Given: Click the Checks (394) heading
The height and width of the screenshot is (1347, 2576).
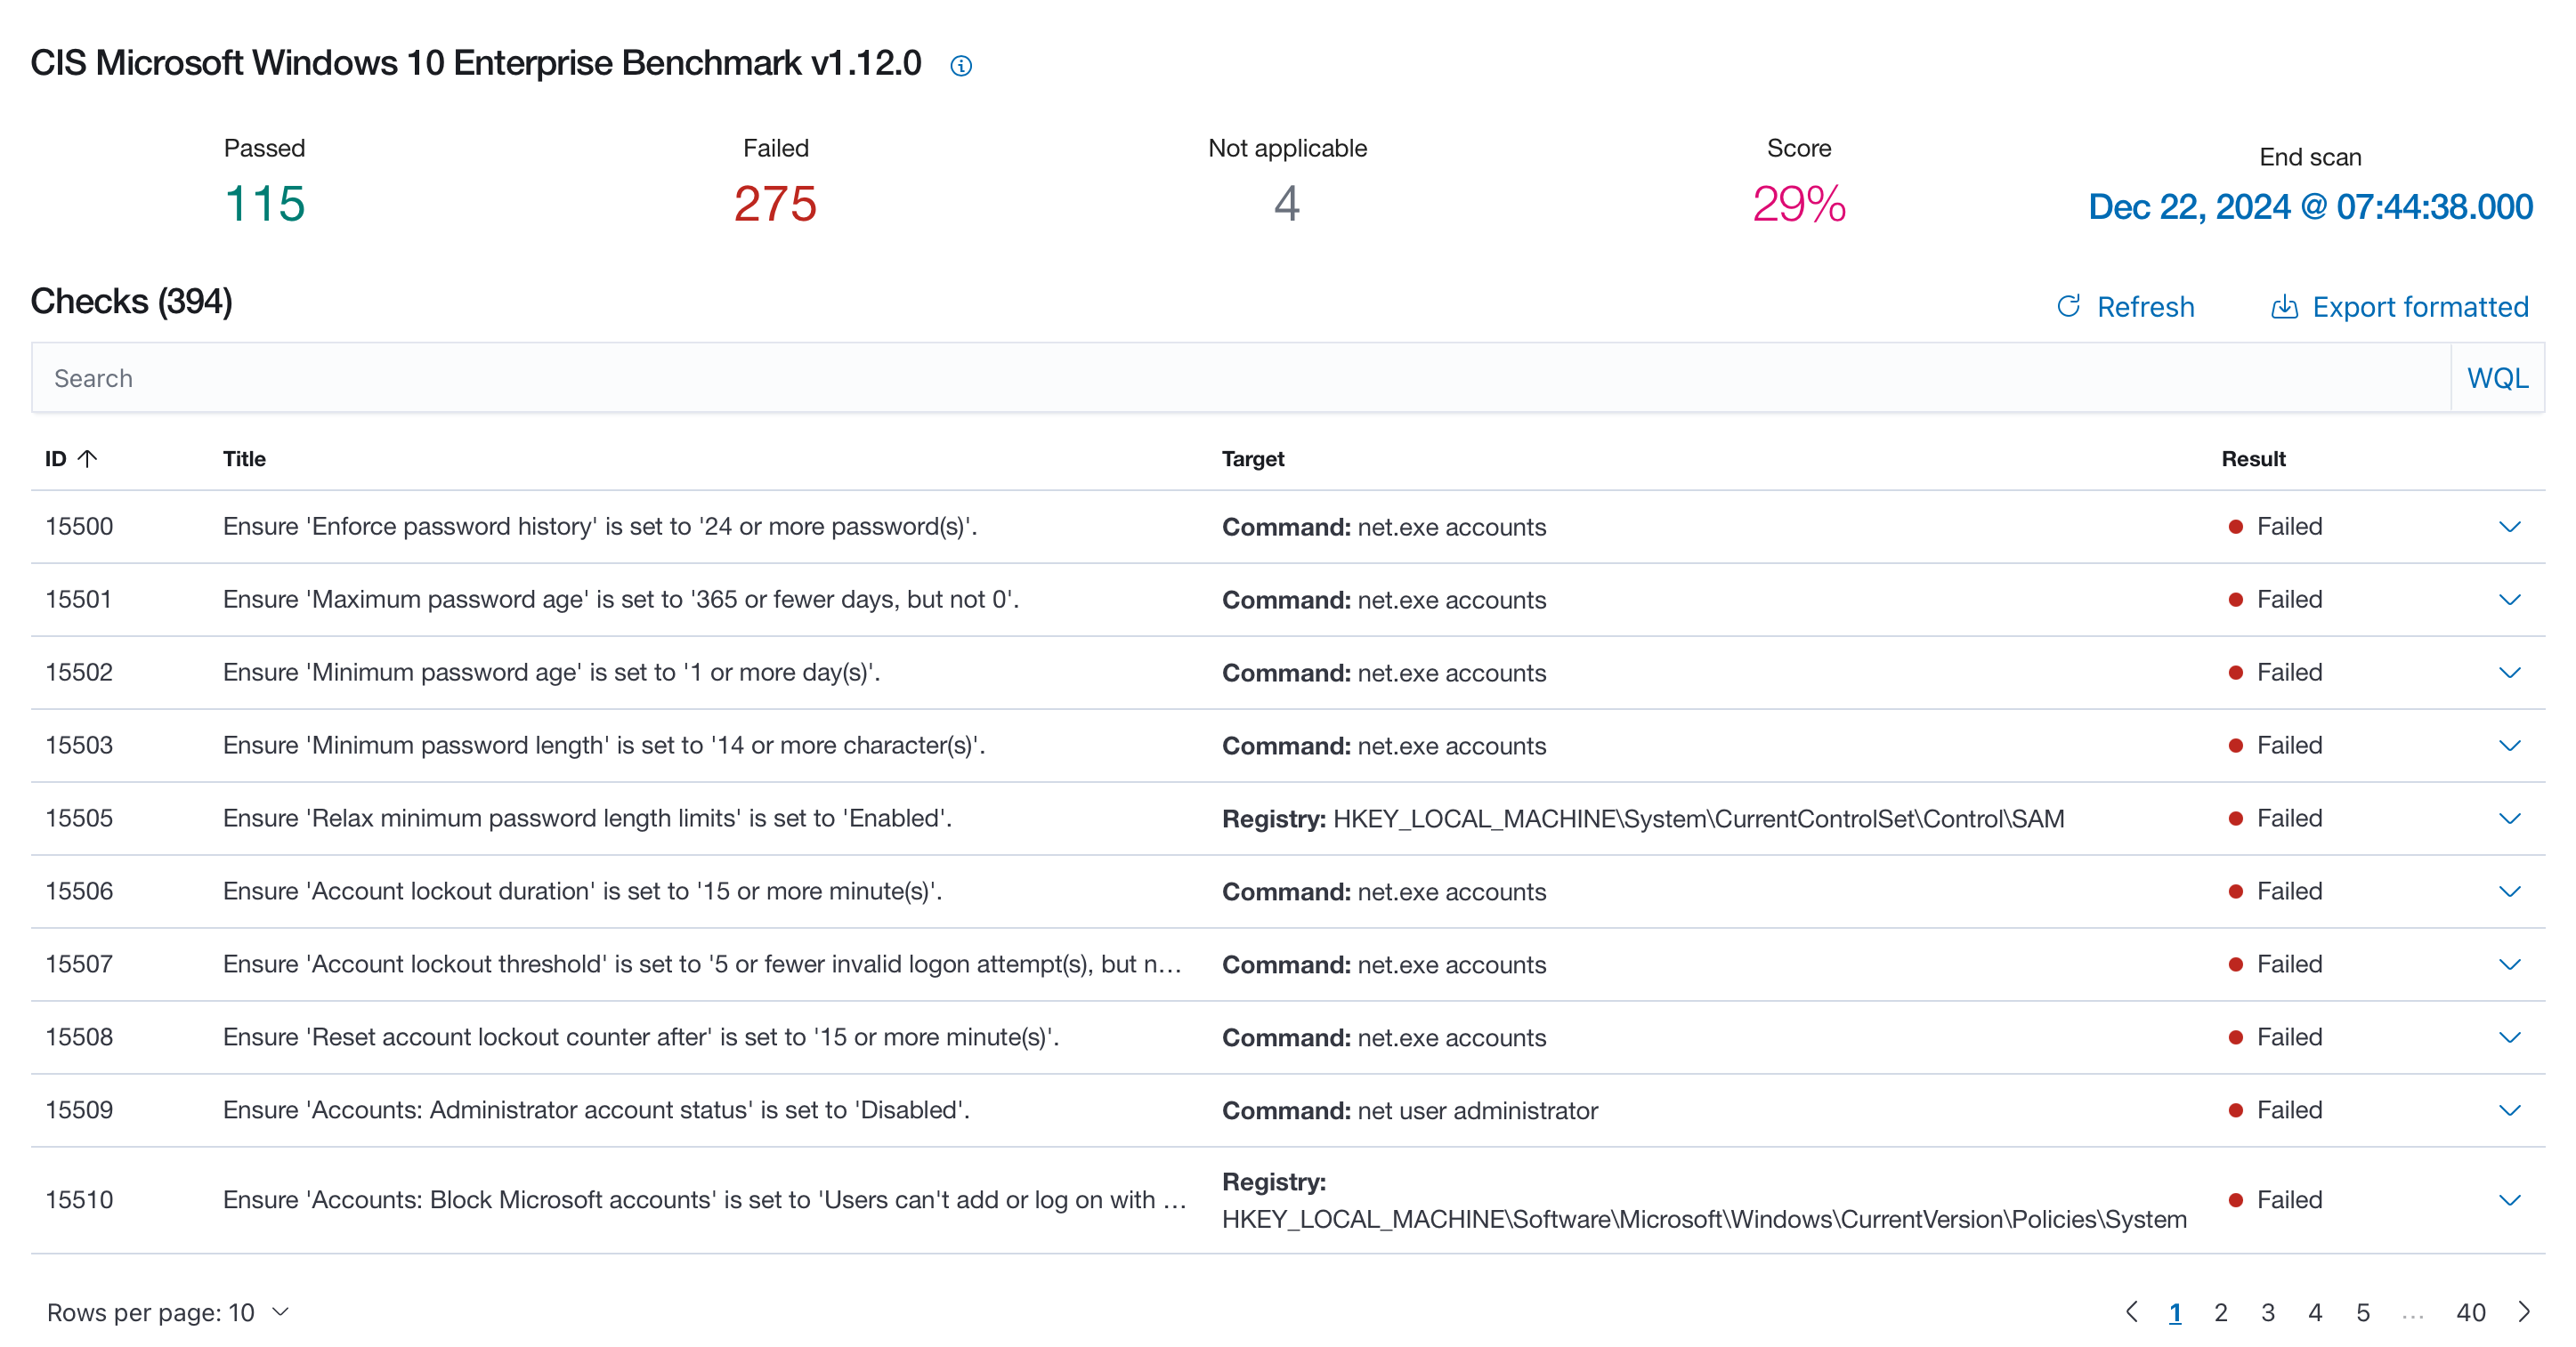Looking at the screenshot, I should point(131,301).
